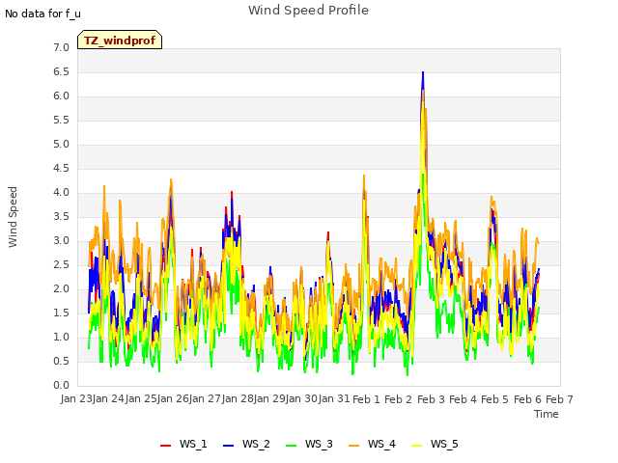Viewport: 618px width, 463px height.
Task: Click the Feb 7 x-axis date label
Action: [559, 399]
